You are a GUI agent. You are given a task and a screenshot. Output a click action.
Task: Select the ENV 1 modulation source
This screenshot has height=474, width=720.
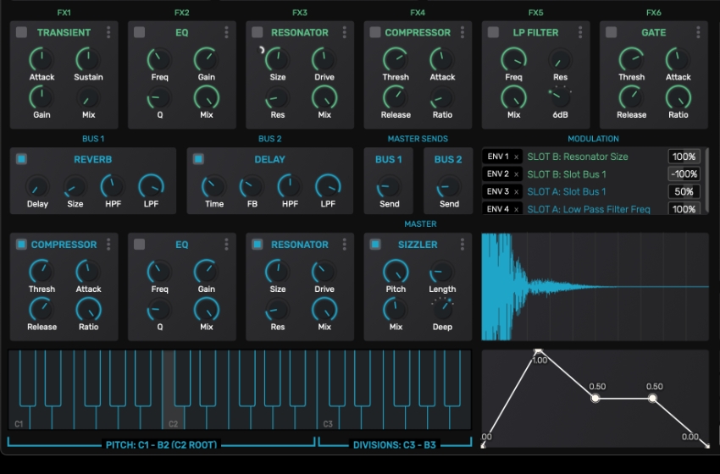tap(498, 157)
